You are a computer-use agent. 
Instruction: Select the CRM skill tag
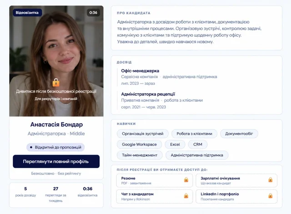tap(198, 144)
